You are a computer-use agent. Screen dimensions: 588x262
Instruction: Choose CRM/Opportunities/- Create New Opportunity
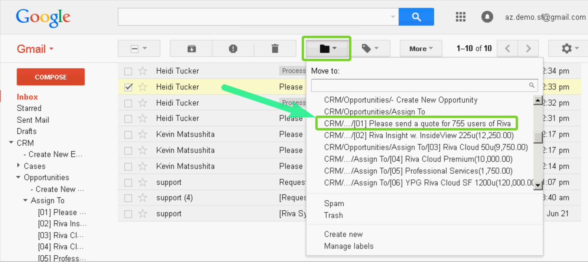(x=400, y=100)
